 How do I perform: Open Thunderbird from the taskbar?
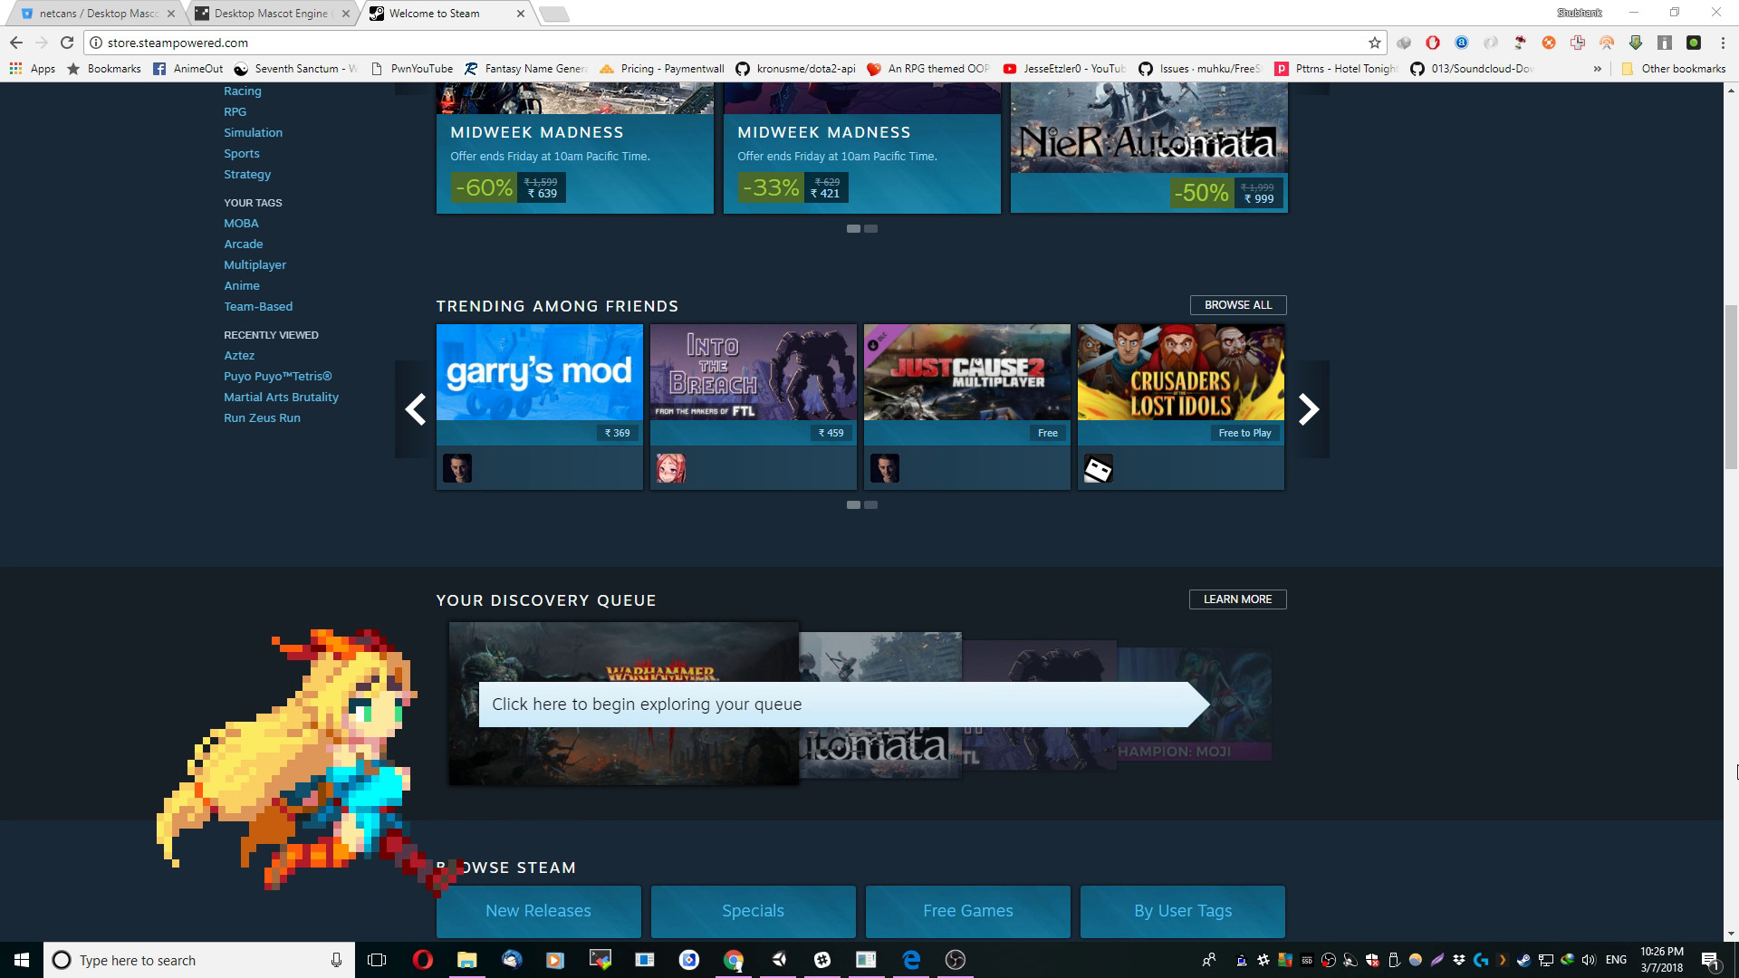512,960
